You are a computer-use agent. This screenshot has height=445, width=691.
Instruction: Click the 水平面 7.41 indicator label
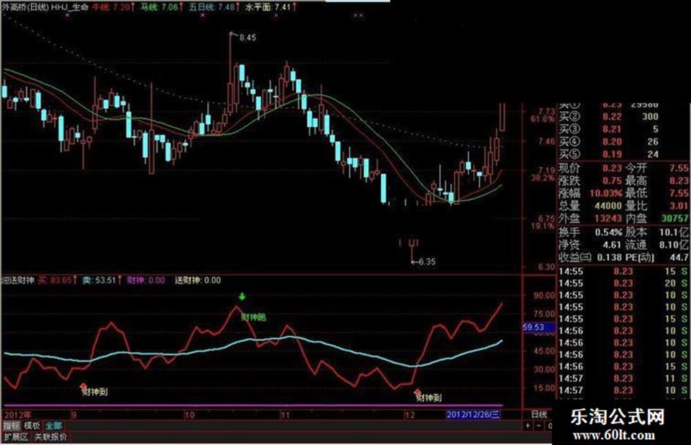point(270,7)
